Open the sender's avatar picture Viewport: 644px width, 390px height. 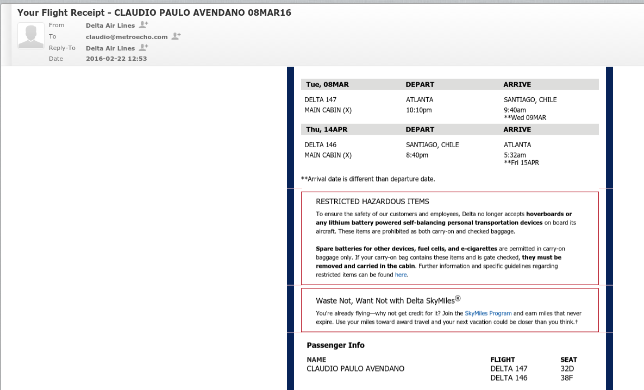[x=31, y=36]
